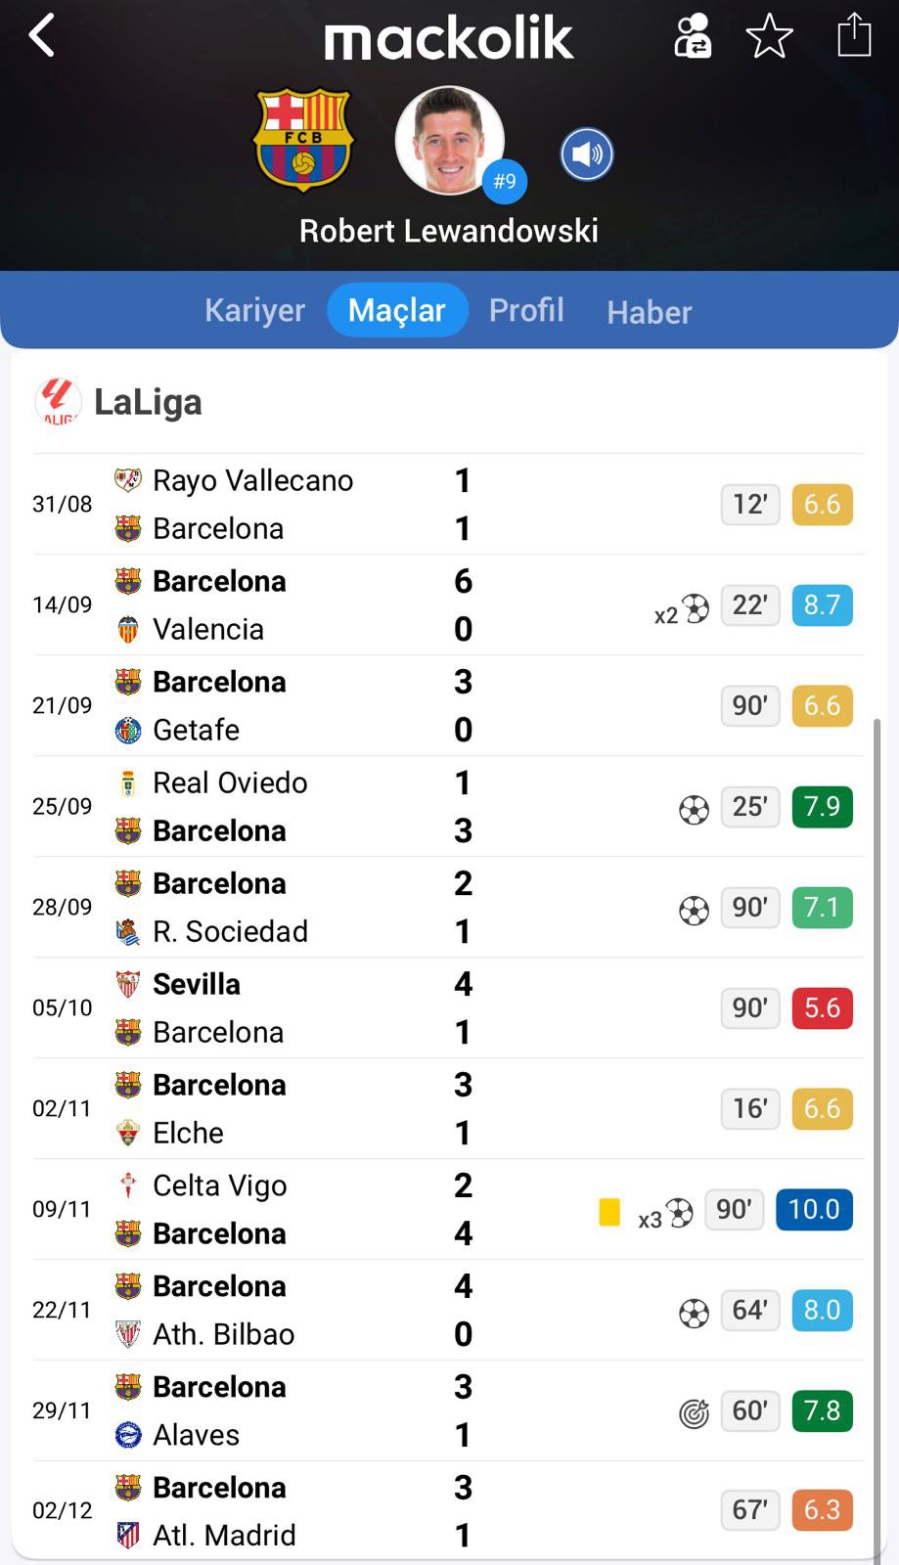Screen dimensions: 899x1565
Task: Select the Maçlar tab
Action: click(396, 310)
